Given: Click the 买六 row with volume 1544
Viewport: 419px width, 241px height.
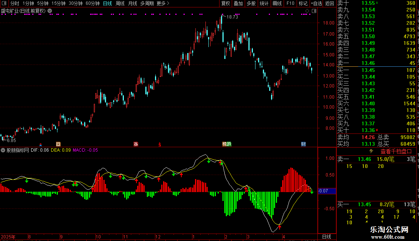Looking at the screenshot, I should pos(376,103).
